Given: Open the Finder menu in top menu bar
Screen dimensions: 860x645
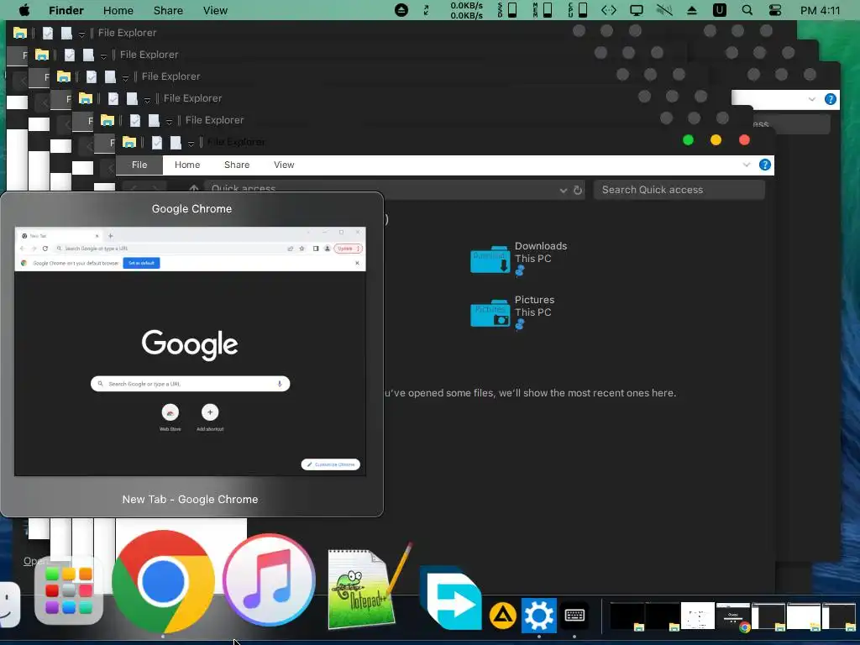Looking at the screenshot, I should [x=66, y=10].
